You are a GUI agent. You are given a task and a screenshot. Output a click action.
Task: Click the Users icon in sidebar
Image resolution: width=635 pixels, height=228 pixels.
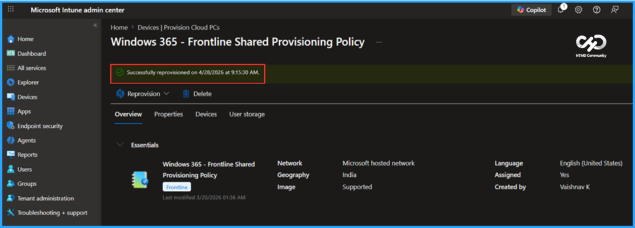[11, 169]
